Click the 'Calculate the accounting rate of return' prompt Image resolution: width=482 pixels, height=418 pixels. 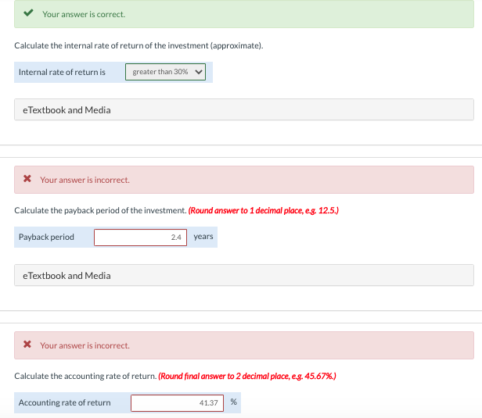pyautogui.click(x=85, y=377)
